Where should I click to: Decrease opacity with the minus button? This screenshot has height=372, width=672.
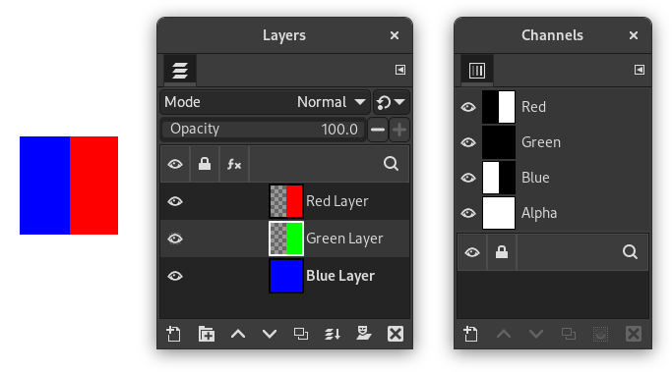click(378, 130)
